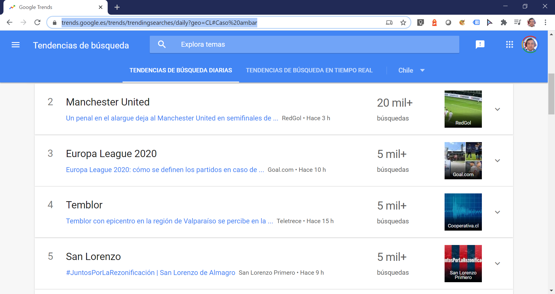Click the cast/send to devices icon in address bar
Image resolution: width=555 pixels, height=294 pixels.
(389, 22)
